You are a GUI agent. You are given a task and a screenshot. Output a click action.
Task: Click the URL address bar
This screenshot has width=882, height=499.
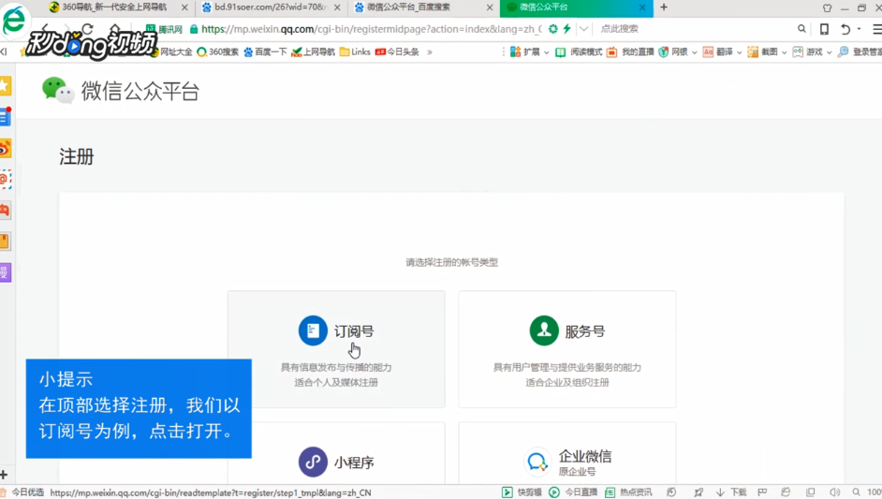372,29
